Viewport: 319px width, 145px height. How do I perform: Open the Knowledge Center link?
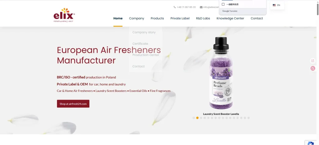230,18
